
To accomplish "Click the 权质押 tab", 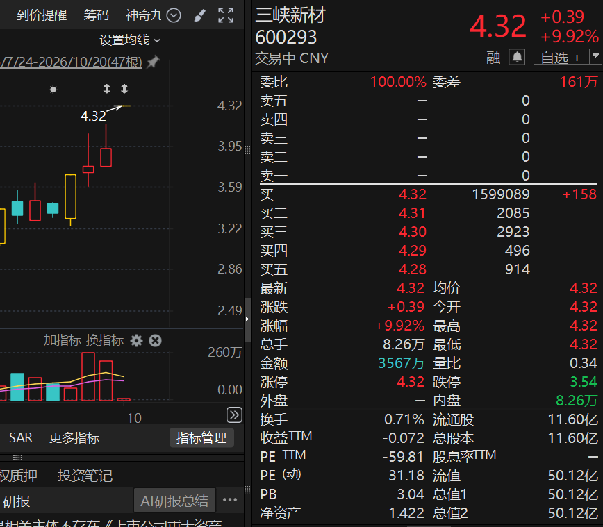I will pyautogui.click(x=19, y=476).
